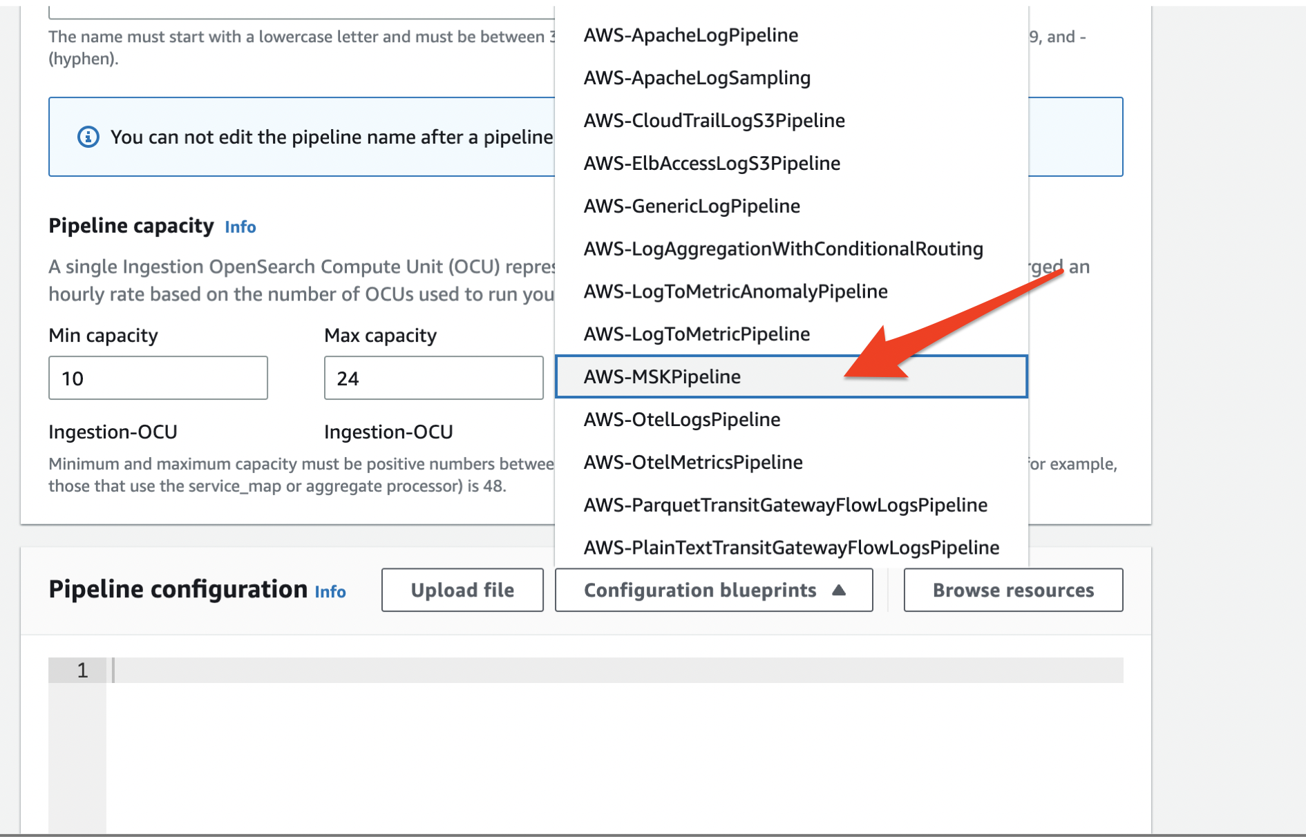Open the Pipeline capacity Info link
1306x837 pixels.
click(240, 227)
